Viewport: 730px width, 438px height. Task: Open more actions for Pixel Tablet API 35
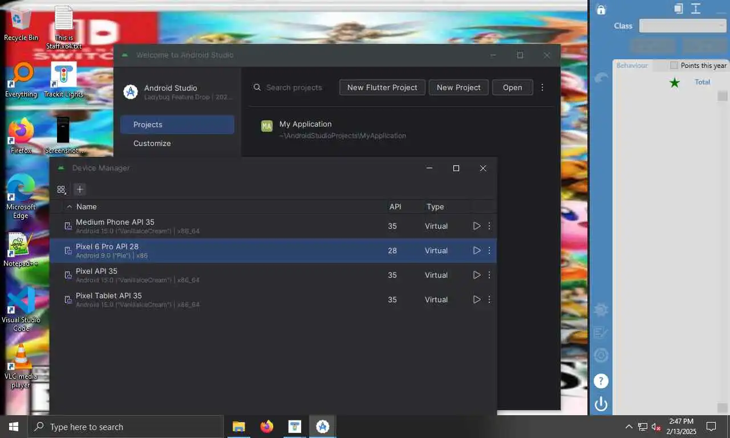pyautogui.click(x=489, y=299)
